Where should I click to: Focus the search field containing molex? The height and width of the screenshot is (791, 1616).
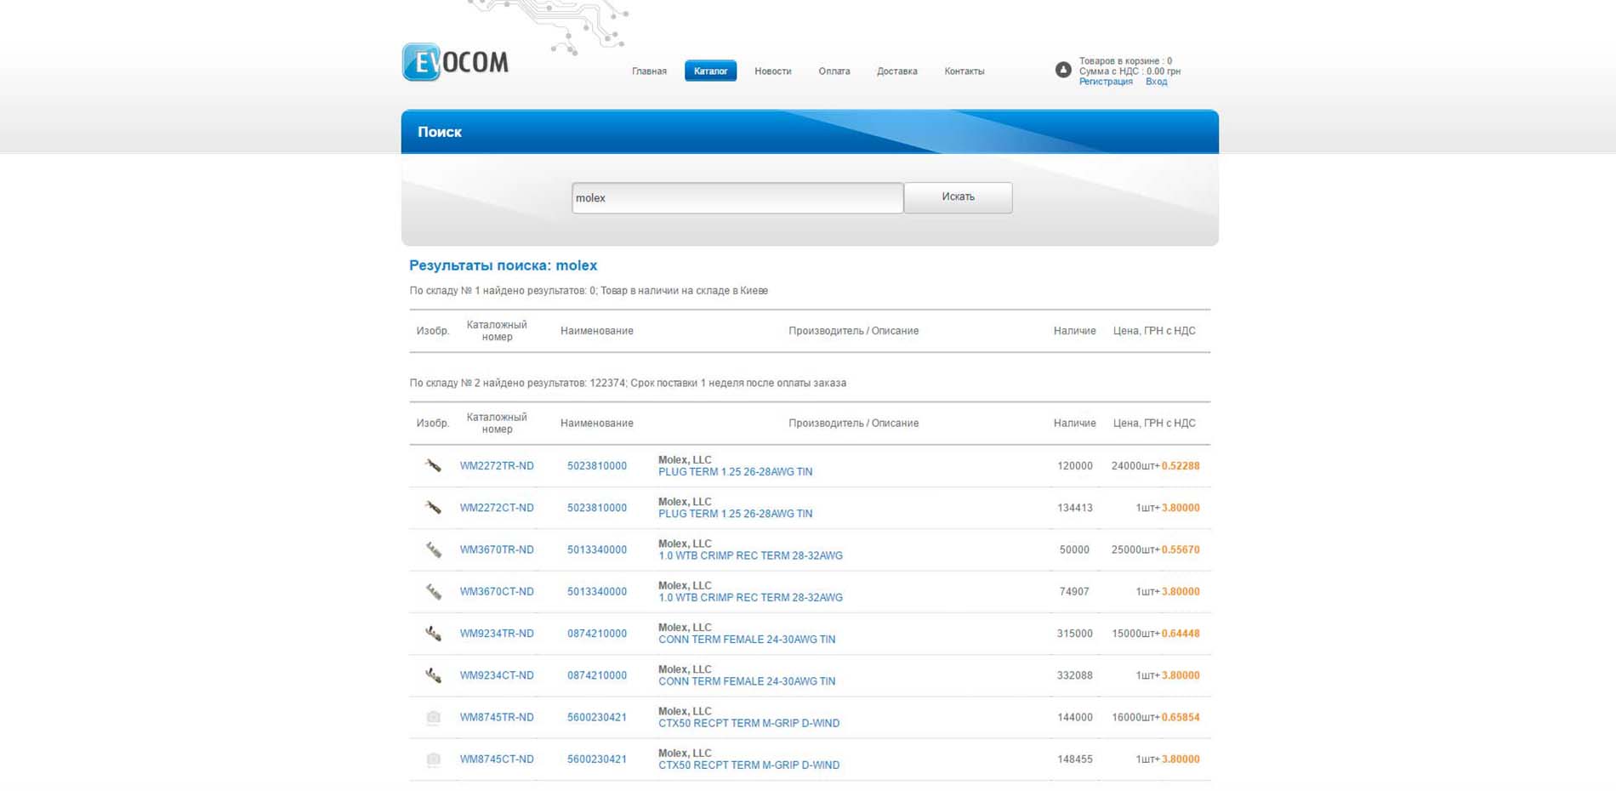click(737, 198)
